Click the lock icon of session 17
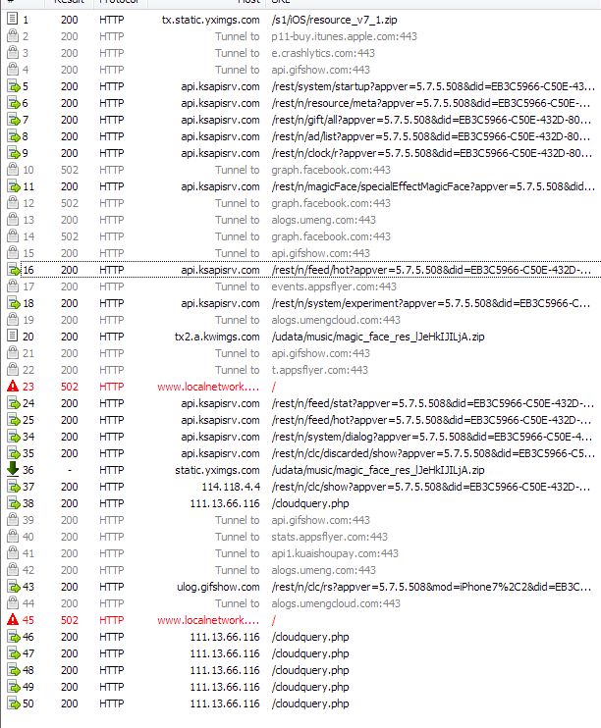 [13, 286]
